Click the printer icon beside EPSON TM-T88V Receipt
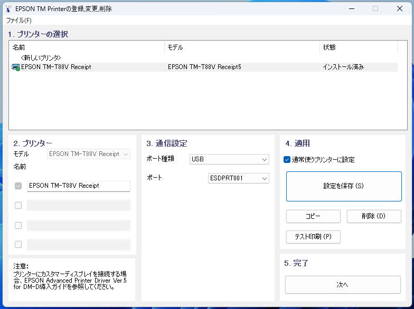Viewport: 414px width, 309px height. pyautogui.click(x=15, y=67)
